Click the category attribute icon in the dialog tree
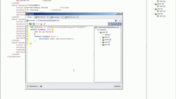Viewport: 176px width, 99px height. tap(103, 35)
